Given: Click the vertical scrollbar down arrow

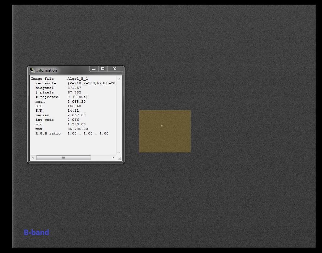Looking at the screenshot, I should tap(119, 152).
